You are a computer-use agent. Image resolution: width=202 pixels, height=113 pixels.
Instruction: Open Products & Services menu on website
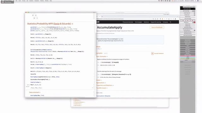pos(128,22)
